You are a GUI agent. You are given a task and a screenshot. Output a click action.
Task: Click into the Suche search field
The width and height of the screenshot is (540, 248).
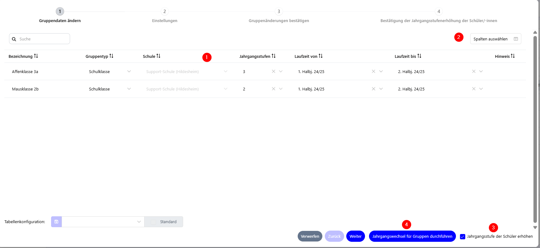click(x=40, y=39)
